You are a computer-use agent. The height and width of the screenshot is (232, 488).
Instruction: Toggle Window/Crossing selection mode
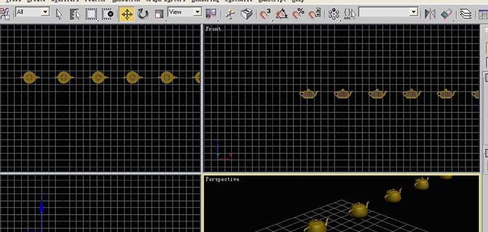108,14
